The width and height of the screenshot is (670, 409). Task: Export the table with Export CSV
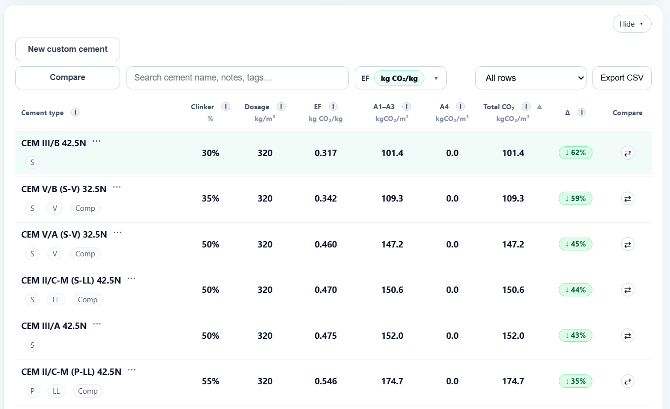(622, 78)
